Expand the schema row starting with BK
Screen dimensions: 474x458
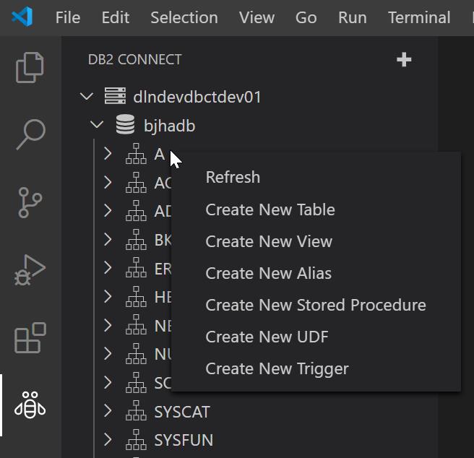click(108, 239)
